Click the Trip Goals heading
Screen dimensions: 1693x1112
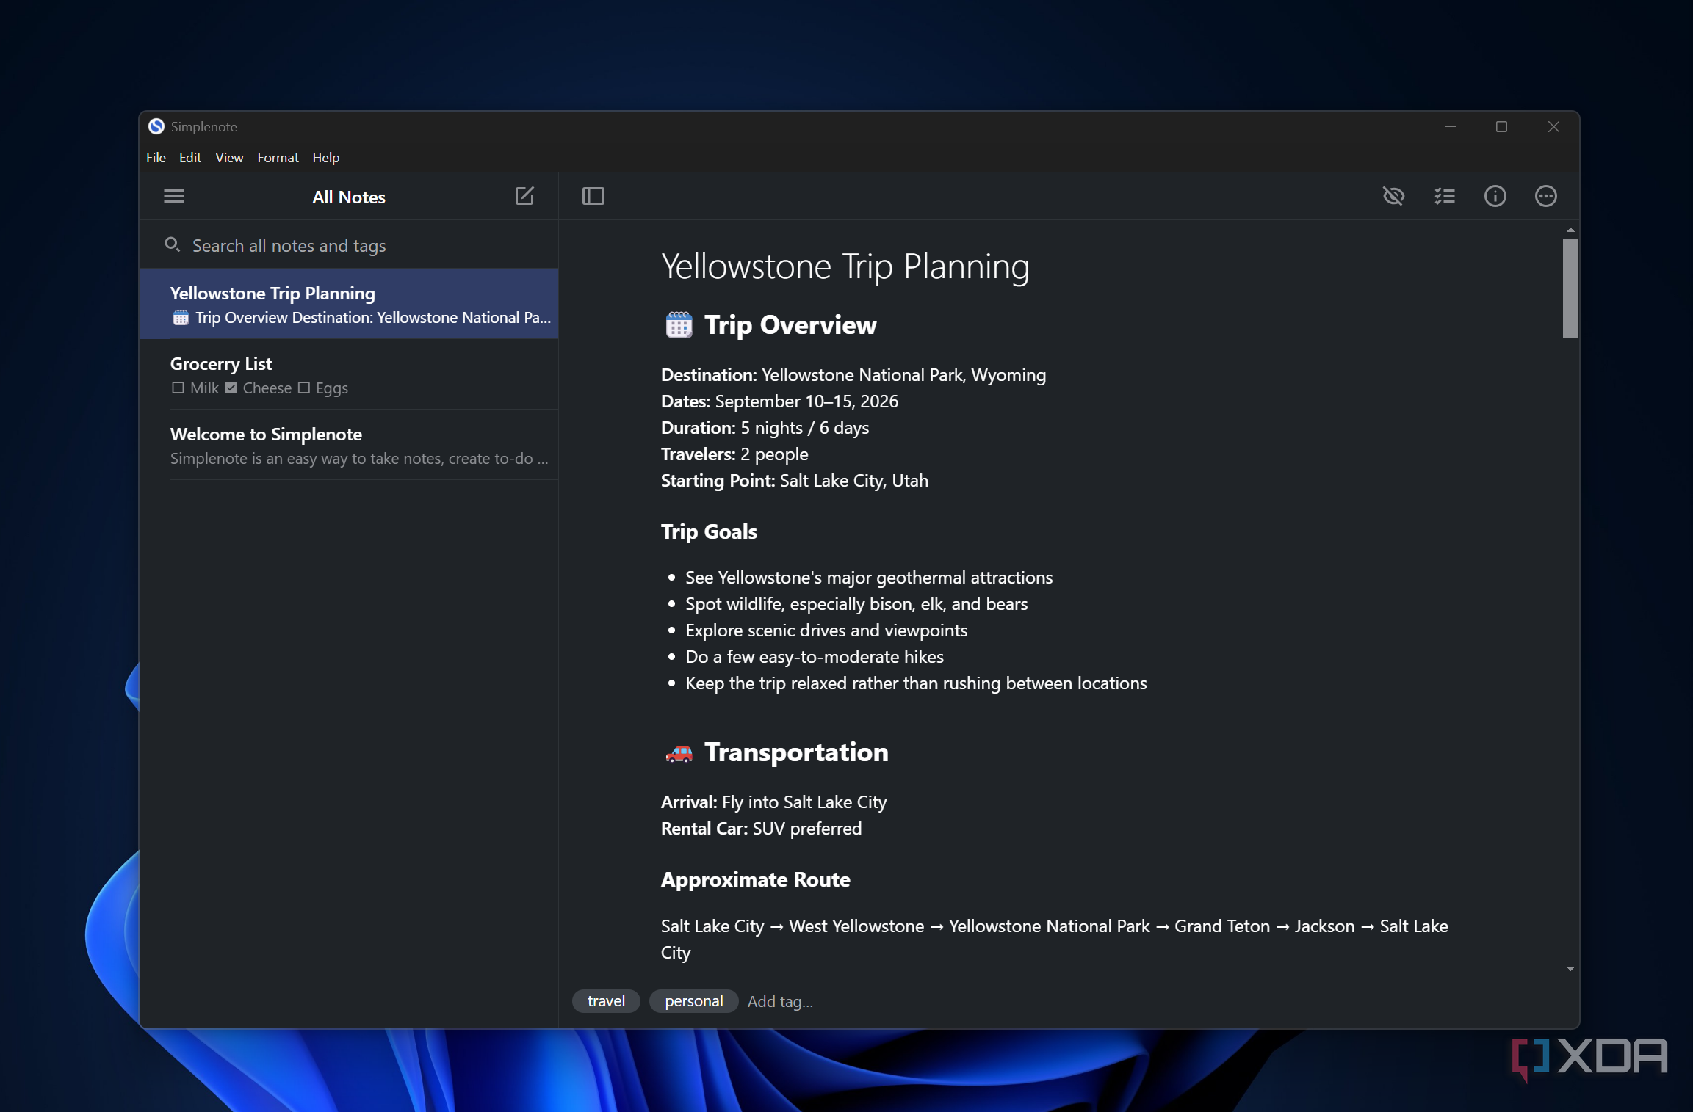point(709,531)
